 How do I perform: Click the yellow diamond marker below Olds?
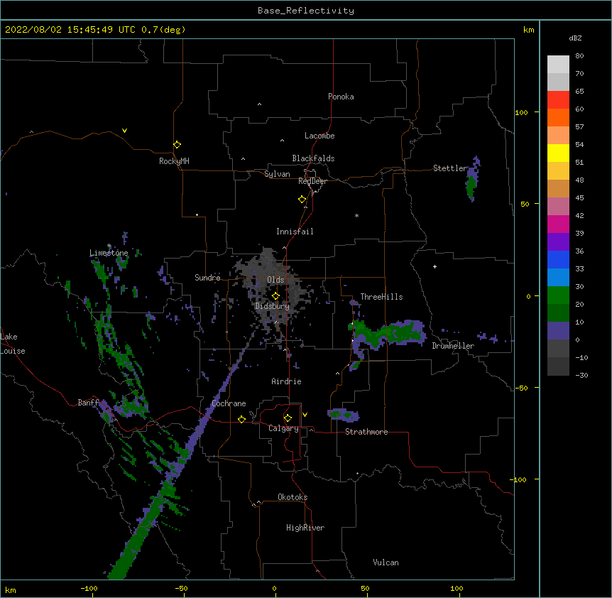coord(275,296)
